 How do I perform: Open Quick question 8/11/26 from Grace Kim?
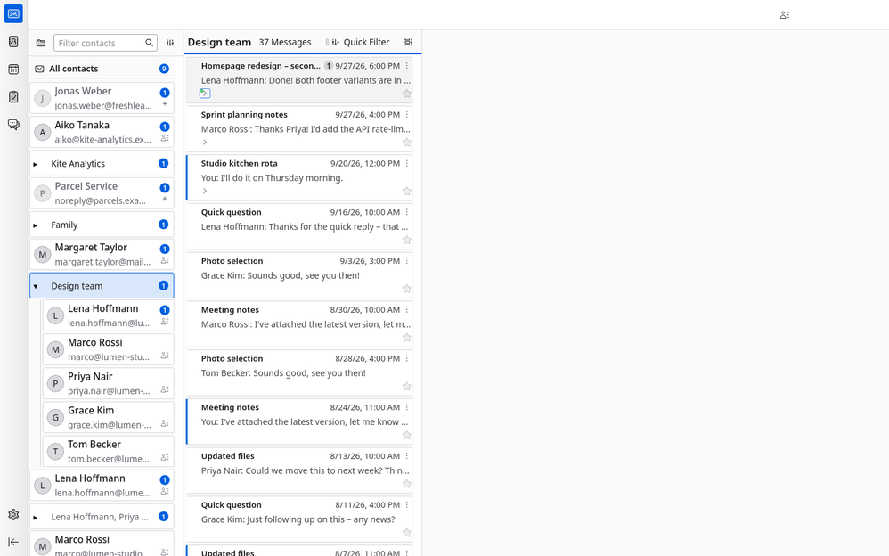(x=299, y=519)
